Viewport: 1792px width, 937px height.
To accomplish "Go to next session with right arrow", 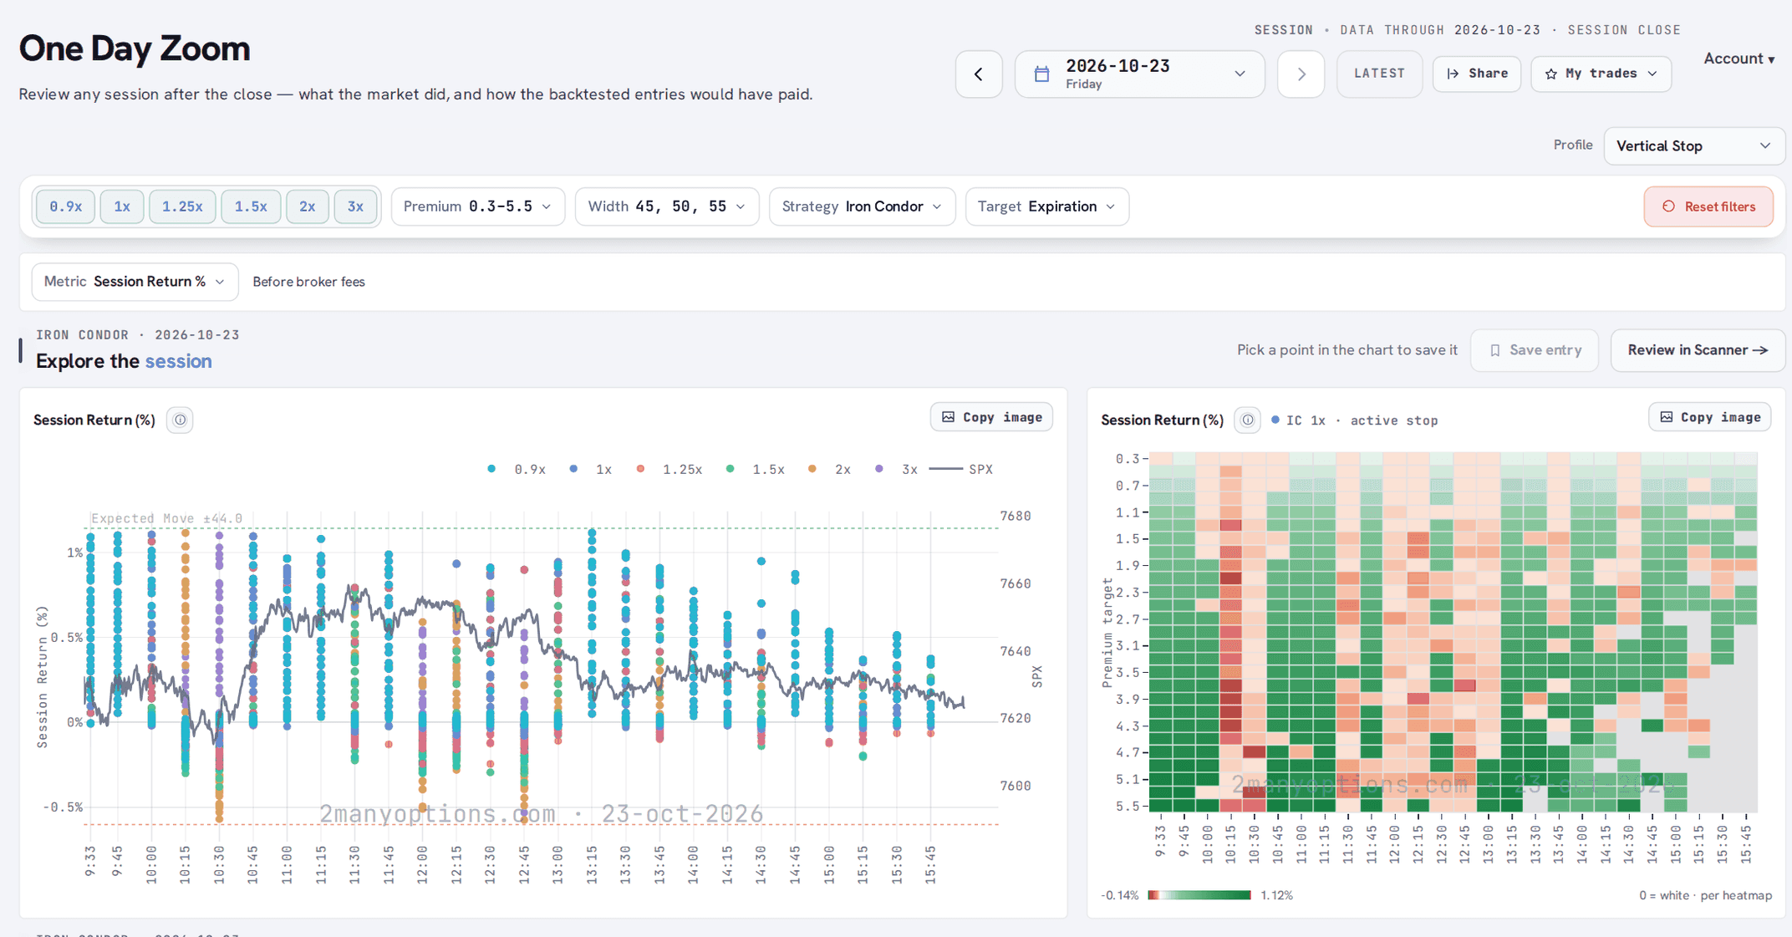I will tap(1301, 74).
